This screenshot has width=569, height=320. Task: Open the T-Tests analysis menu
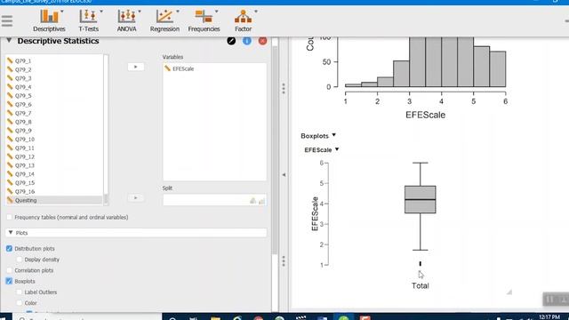pos(88,20)
